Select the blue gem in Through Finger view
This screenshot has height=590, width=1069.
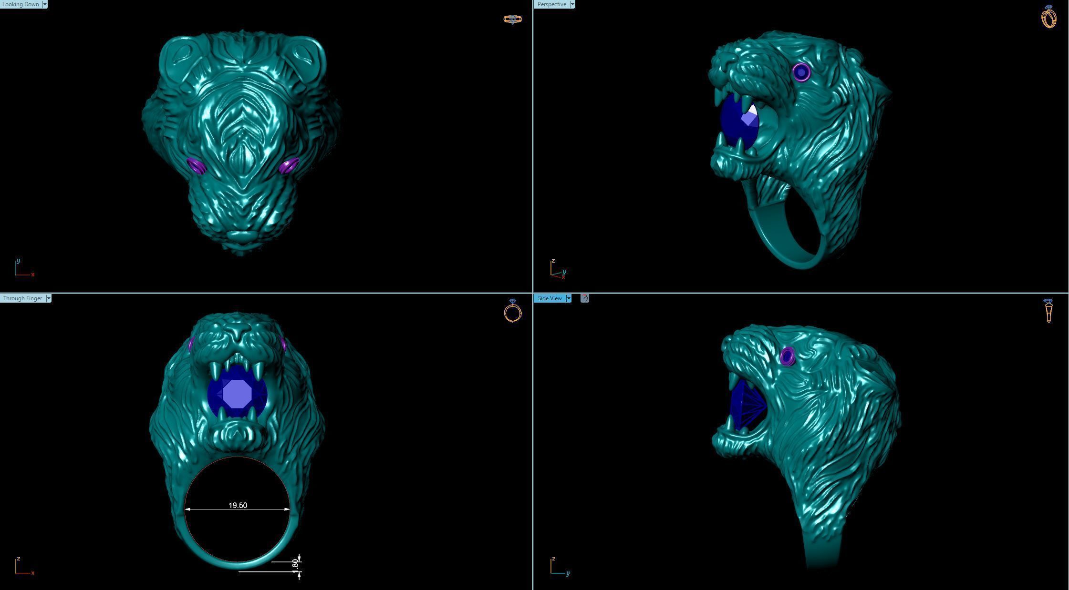click(x=237, y=394)
